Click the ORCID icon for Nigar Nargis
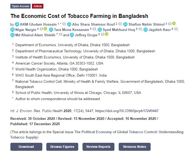194x158 pixels. coord(45,29)
